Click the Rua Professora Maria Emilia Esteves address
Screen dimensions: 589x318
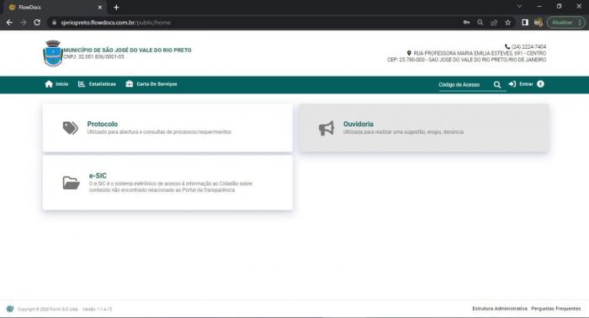(x=480, y=53)
